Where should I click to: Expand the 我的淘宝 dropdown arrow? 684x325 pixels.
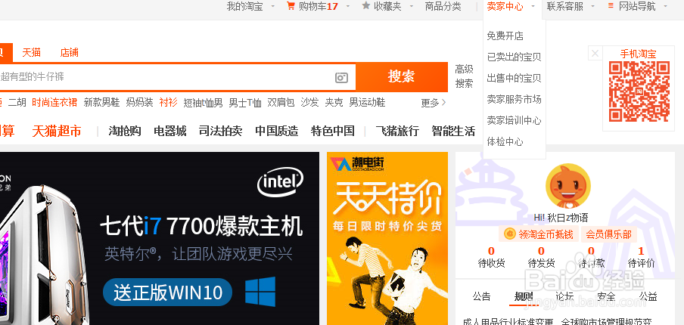[x=272, y=7]
